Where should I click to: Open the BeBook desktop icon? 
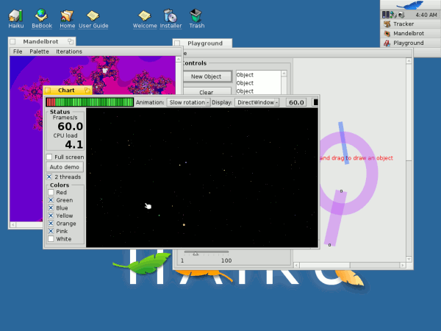click(x=42, y=15)
